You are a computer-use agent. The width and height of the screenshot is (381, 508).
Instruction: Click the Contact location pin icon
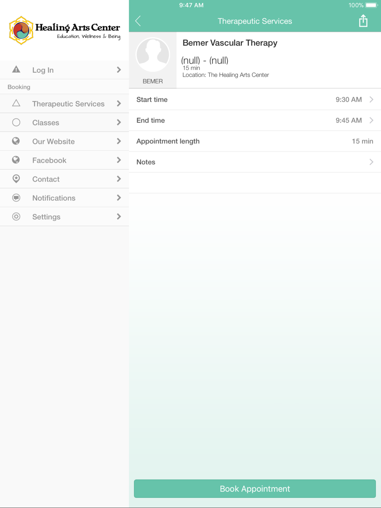tap(16, 179)
